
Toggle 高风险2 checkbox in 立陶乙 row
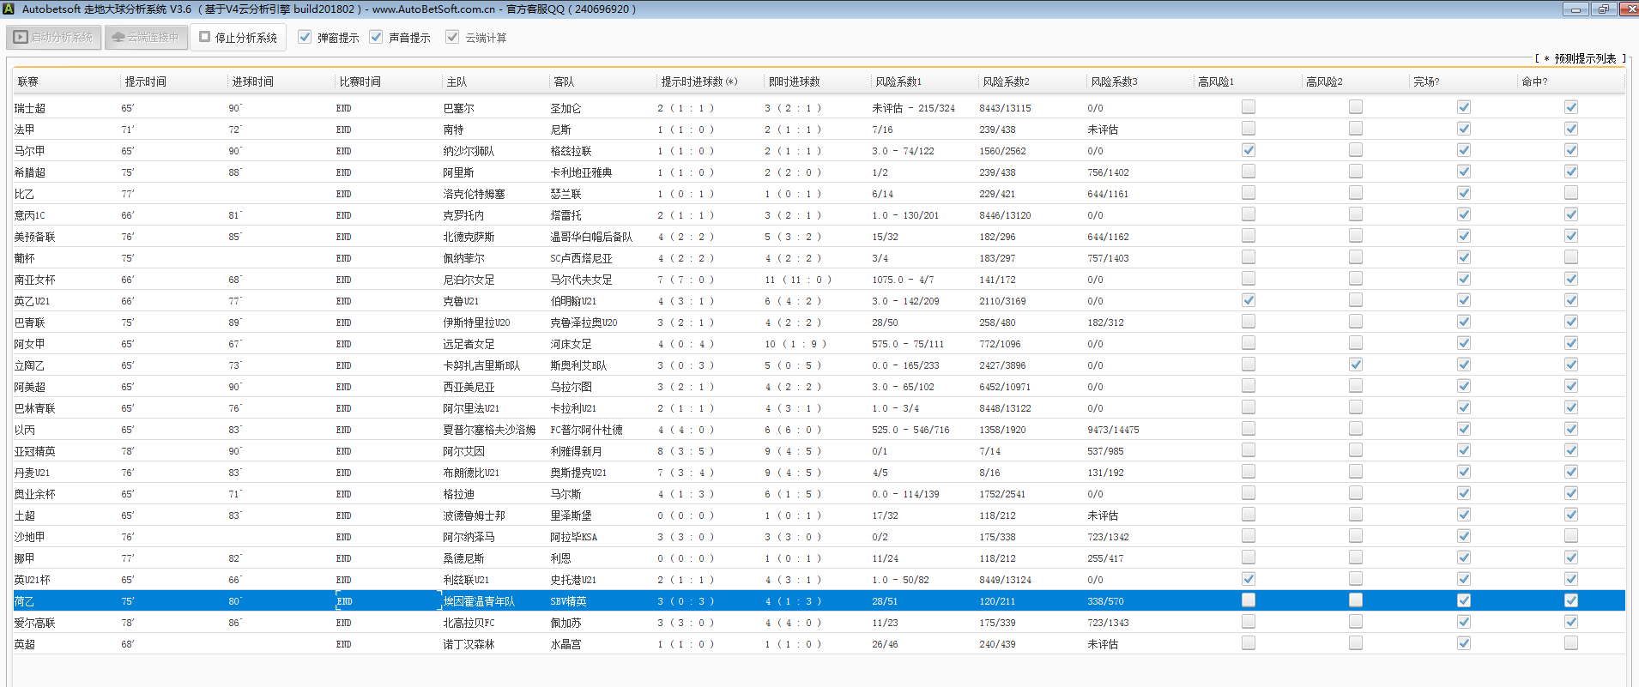point(1356,365)
